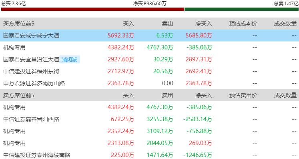299x159 pixels.
Task: Click the 卖方席位前5 section header
Action: (x=19, y=95)
